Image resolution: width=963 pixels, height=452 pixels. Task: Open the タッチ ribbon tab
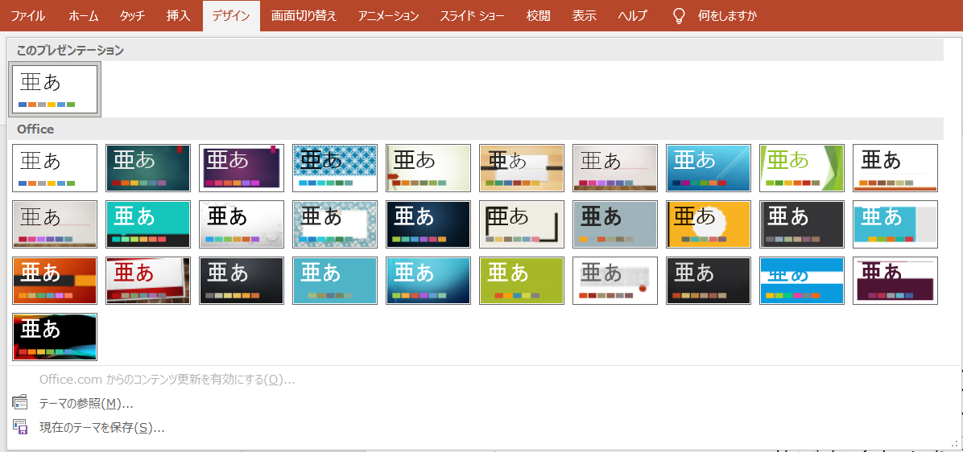coord(132,16)
